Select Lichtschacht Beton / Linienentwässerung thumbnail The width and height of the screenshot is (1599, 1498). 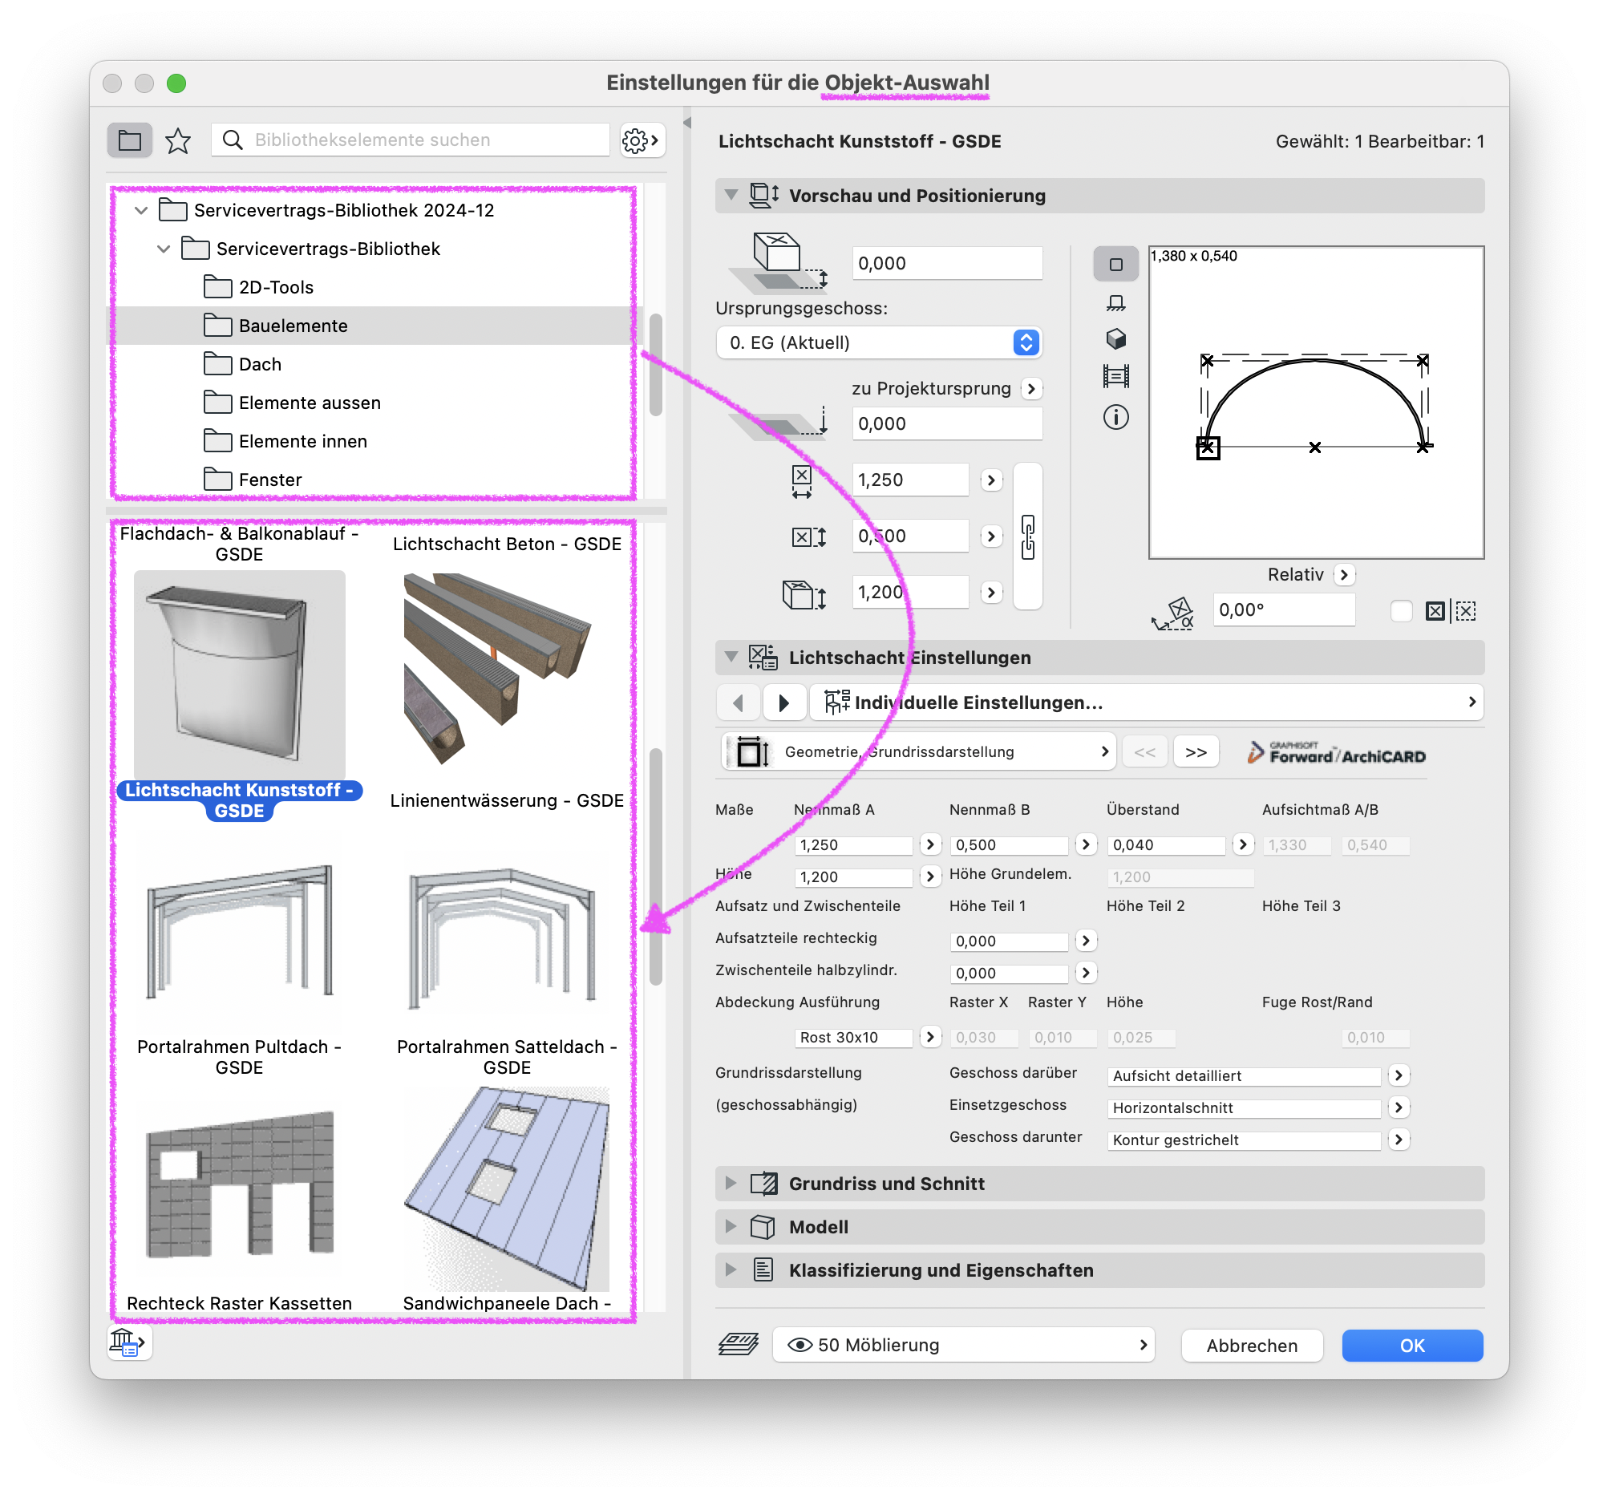click(x=507, y=668)
